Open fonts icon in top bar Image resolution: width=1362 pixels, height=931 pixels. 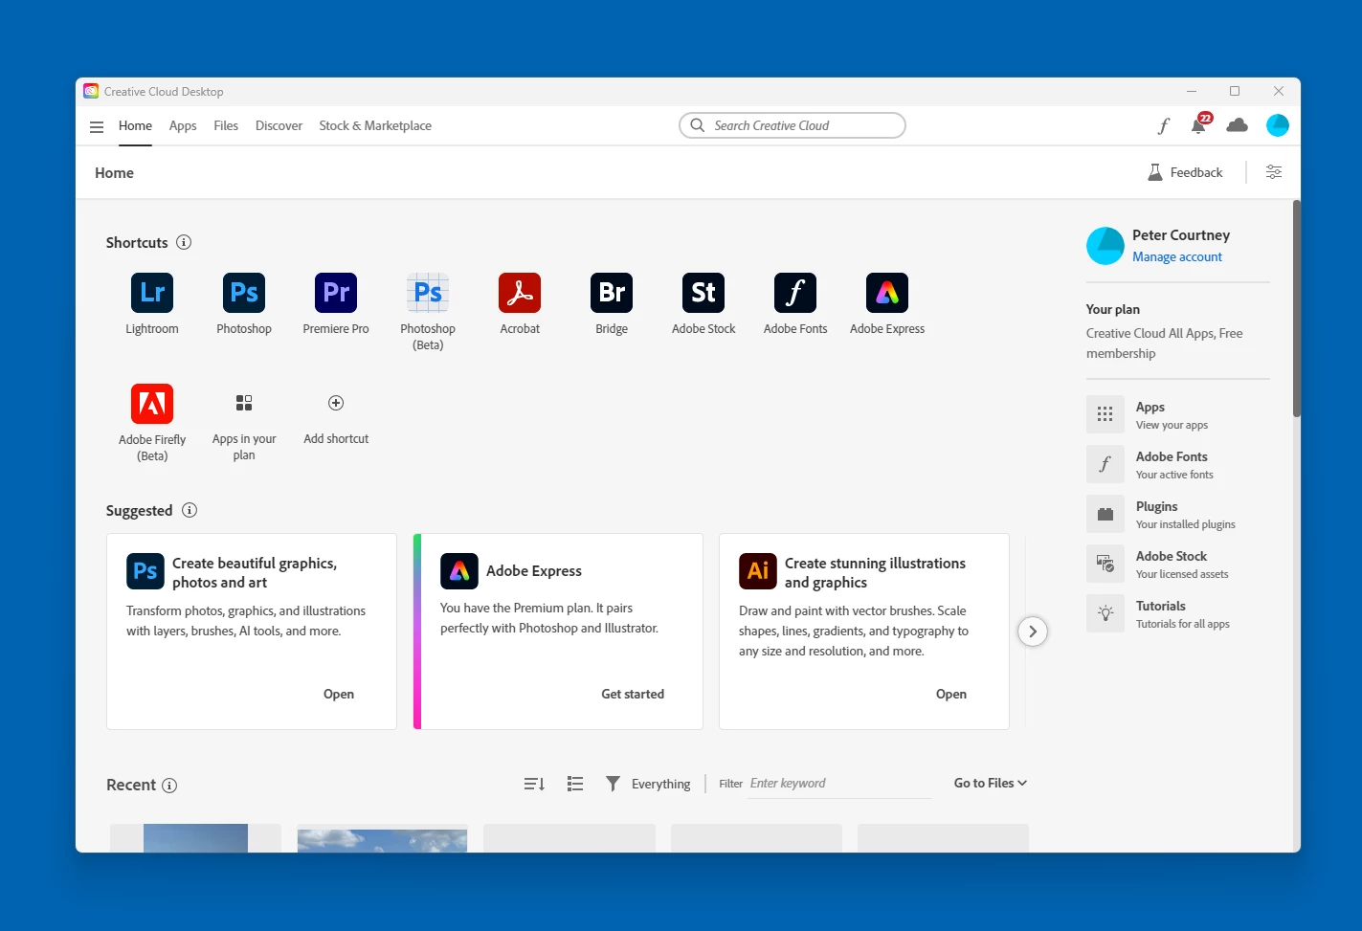click(1163, 125)
